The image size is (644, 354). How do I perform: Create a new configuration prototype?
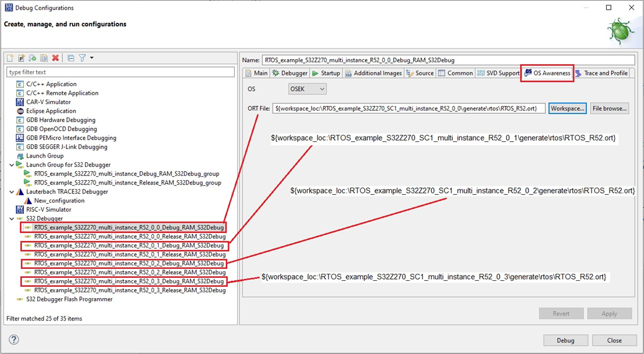(21, 58)
